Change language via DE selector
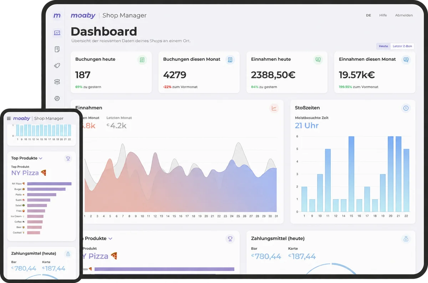 coord(368,15)
